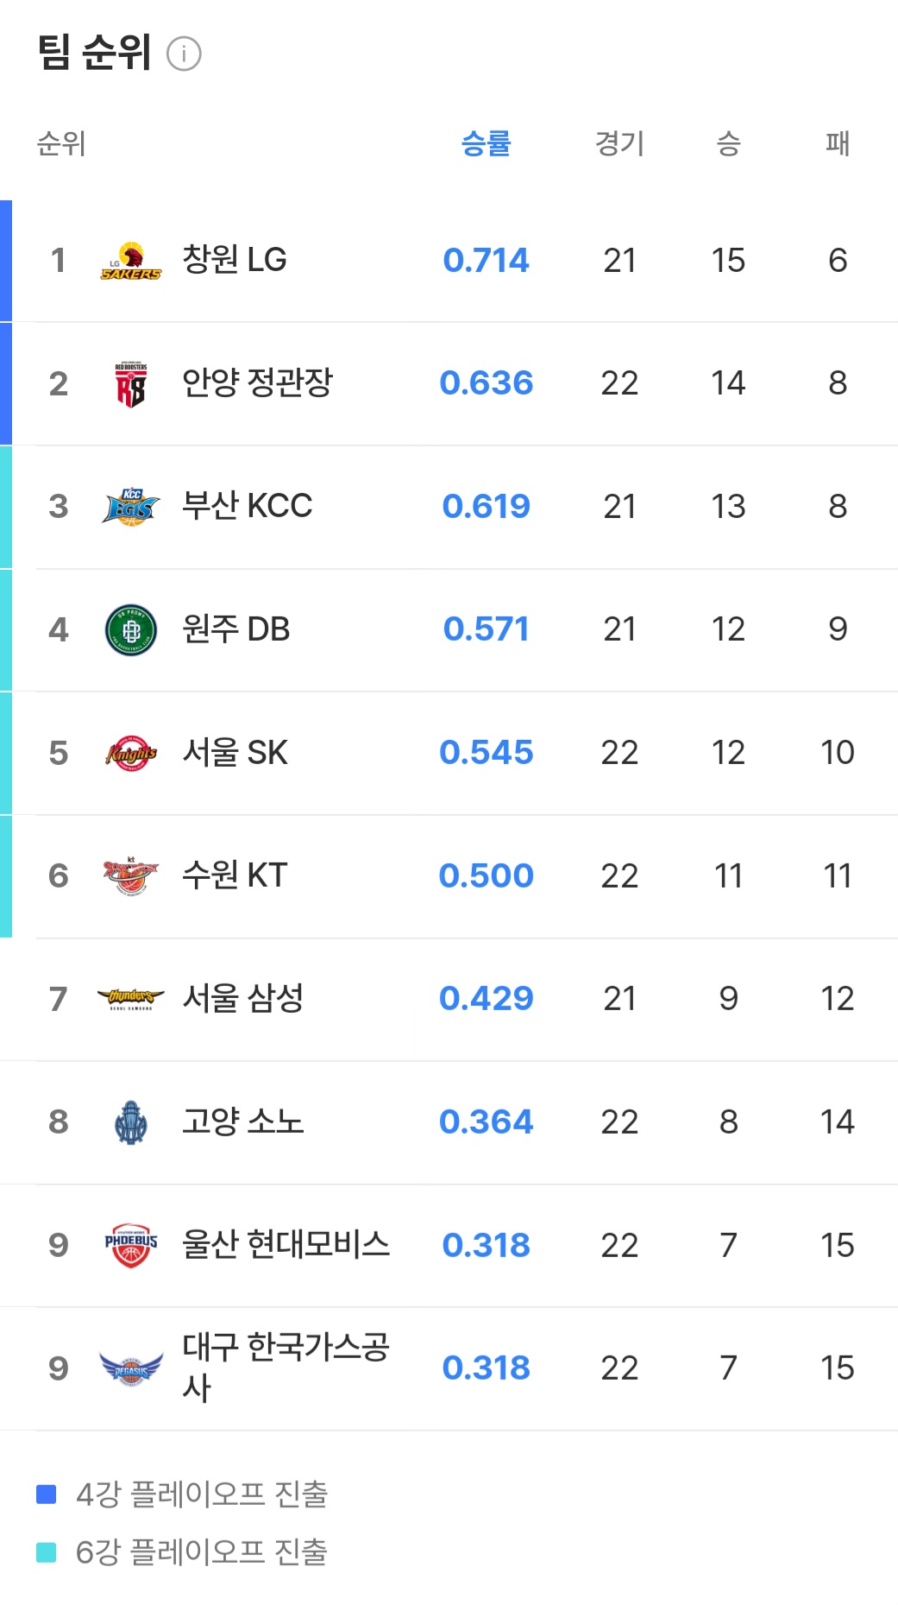Viewport: 898px width, 1605px height.
Task: Click the 수원 KT Sonicboom logo
Action: [x=131, y=876]
